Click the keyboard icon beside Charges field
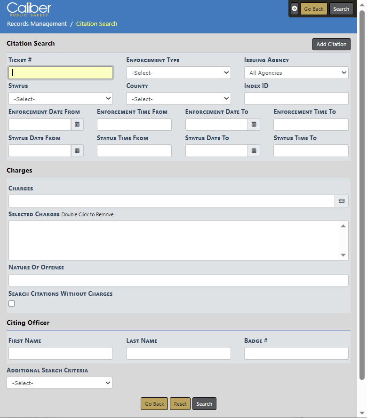The width and height of the screenshot is (367, 418). [342, 201]
